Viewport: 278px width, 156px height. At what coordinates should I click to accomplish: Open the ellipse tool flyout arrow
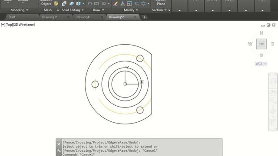click(109, 3)
